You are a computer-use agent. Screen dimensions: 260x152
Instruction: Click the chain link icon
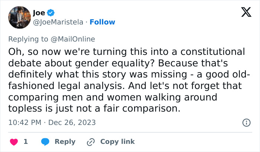point(91,142)
